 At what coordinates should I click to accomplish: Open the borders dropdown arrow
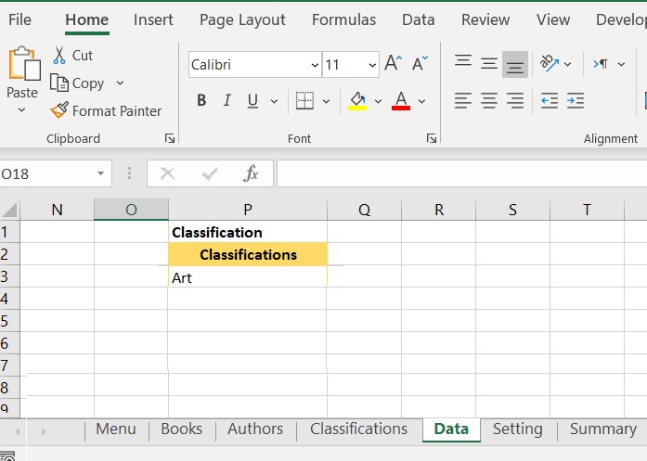point(327,101)
